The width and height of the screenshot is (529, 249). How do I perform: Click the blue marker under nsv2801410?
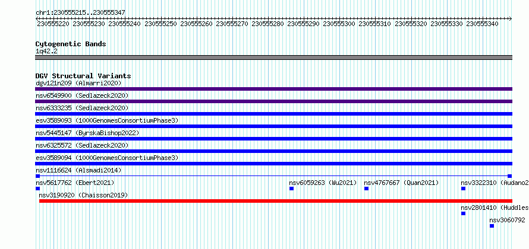(463, 213)
